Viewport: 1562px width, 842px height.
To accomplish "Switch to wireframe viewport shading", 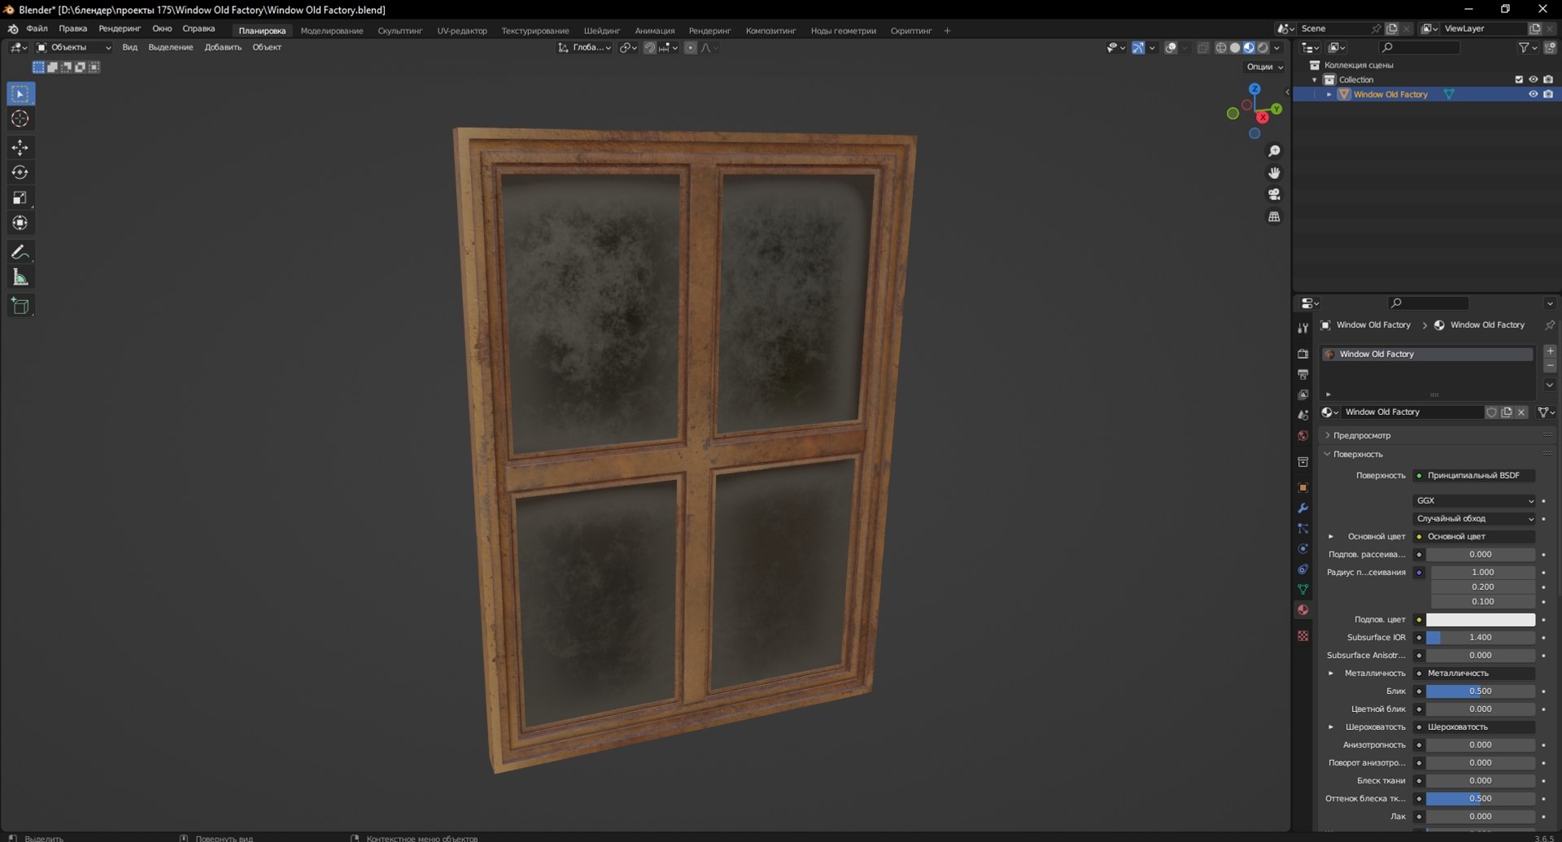I will [1221, 48].
